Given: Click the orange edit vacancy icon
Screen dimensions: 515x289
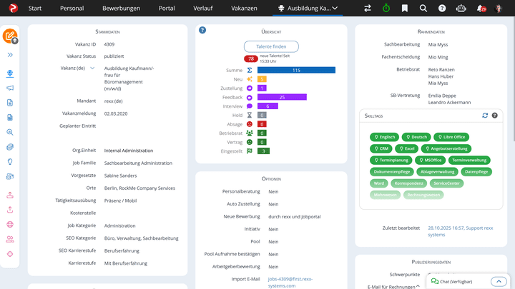Looking at the screenshot, I should 11,36.
